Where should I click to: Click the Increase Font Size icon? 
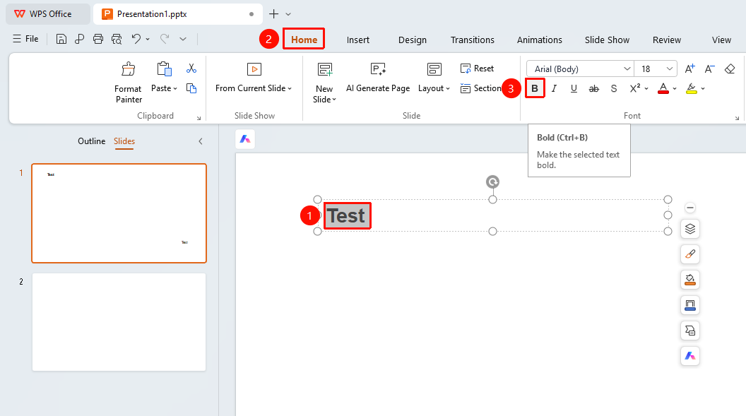(689, 69)
